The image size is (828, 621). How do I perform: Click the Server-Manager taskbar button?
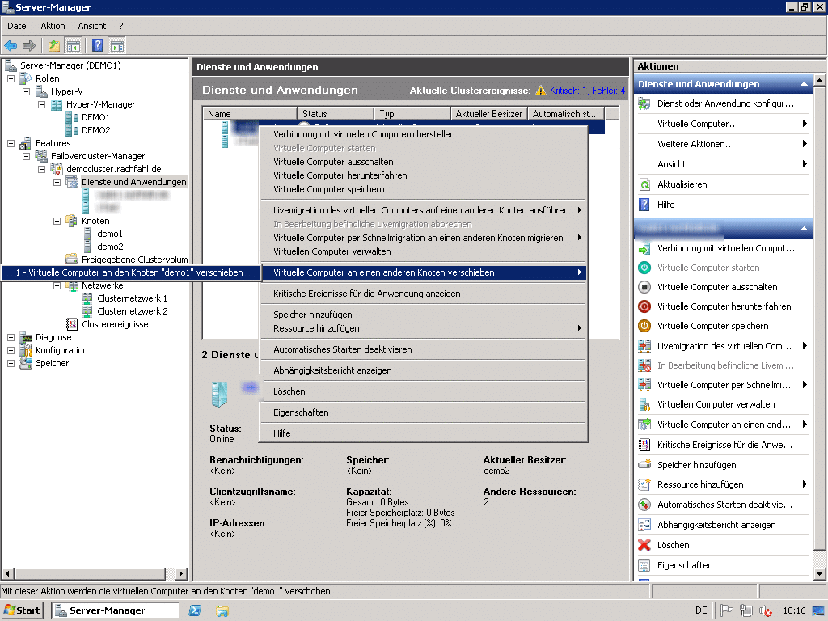116,610
